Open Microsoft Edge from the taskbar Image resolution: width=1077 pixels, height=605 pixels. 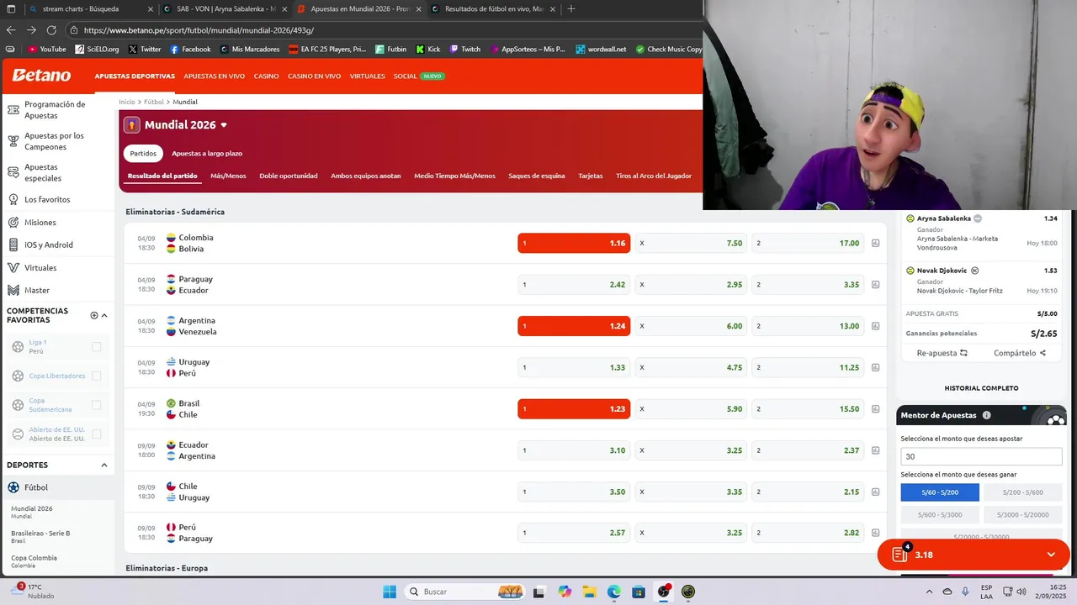point(614,592)
